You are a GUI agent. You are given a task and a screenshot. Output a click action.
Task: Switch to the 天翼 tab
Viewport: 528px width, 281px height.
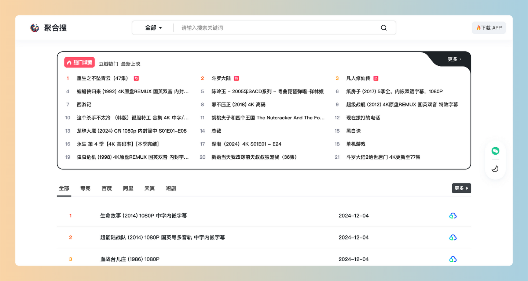click(x=150, y=188)
